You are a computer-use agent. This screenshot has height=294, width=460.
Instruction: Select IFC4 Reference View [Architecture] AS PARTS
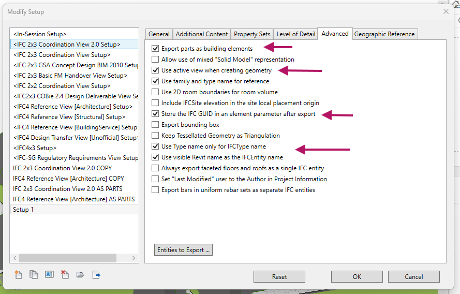tap(74, 199)
